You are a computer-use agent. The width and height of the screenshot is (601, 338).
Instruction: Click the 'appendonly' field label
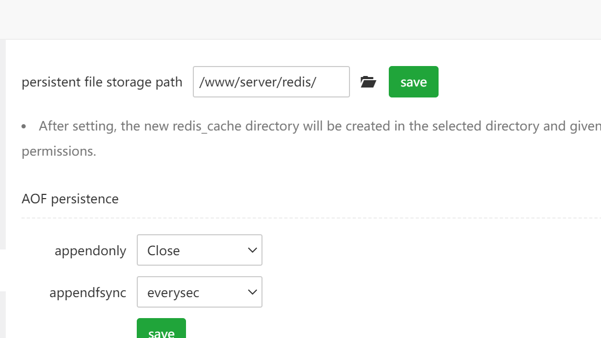click(91, 251)
